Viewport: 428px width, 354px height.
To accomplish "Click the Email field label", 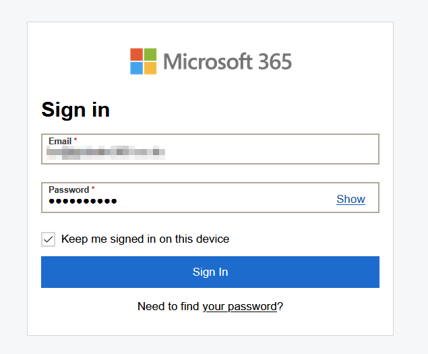I will point(60,141).
